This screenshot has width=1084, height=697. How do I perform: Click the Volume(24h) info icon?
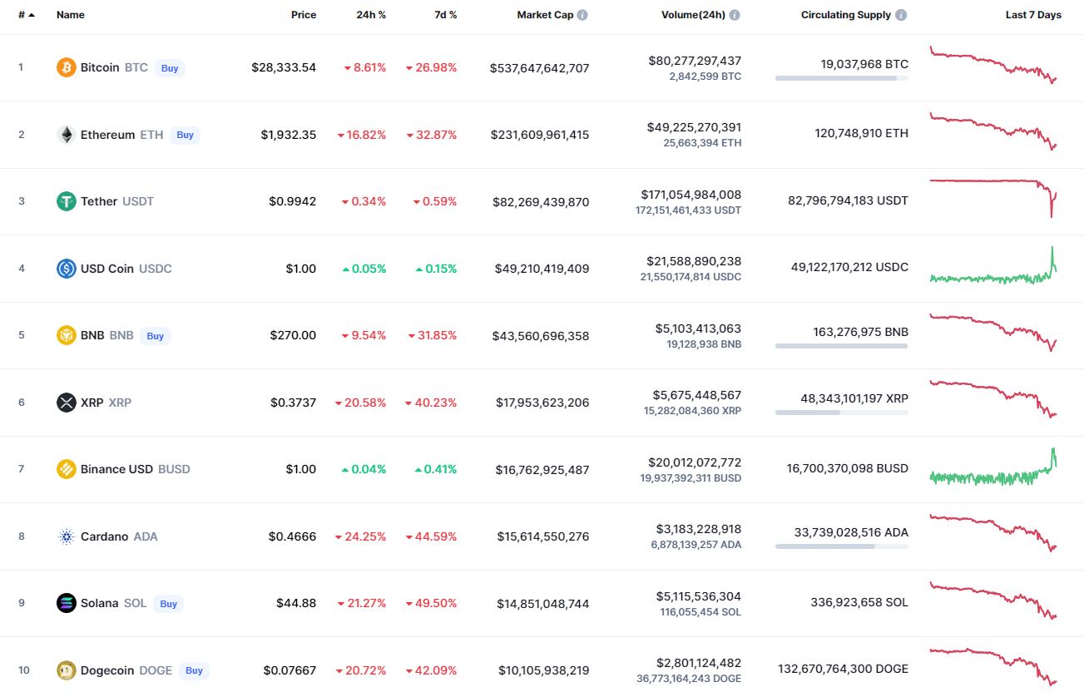pos(735,15)
